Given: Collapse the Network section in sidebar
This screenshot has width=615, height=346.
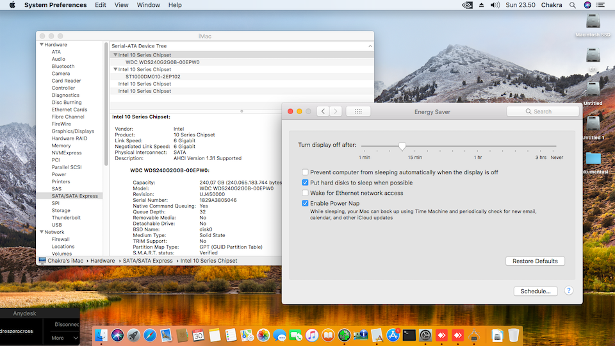Looking at the screenshot, I should (42, 232).
